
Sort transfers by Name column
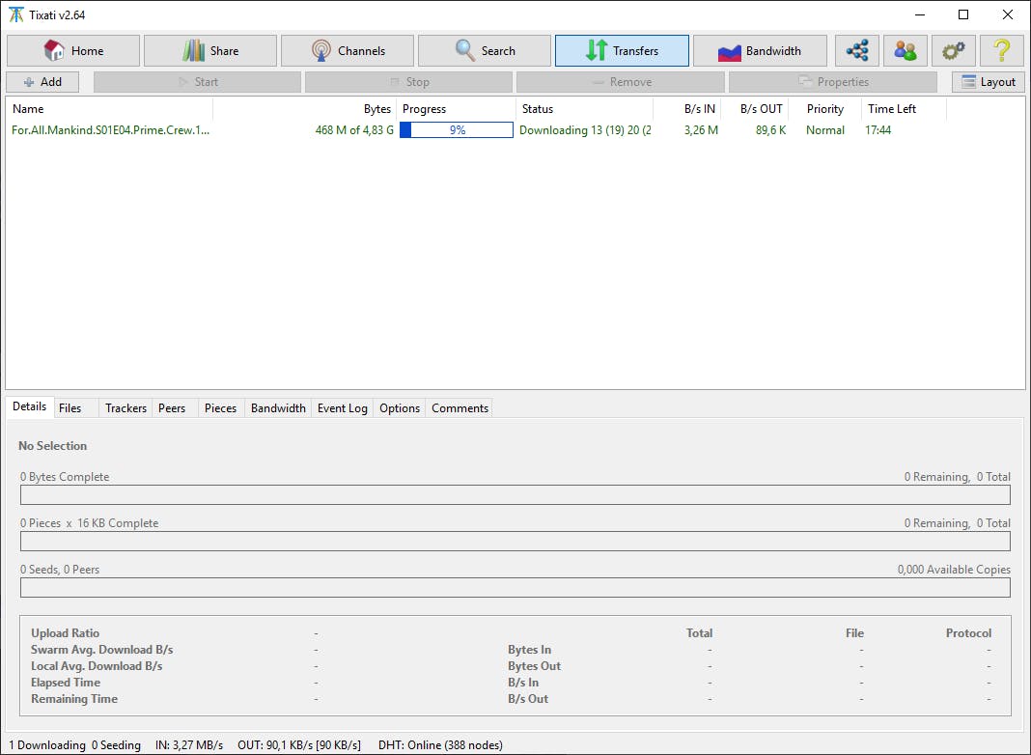pos(109,109)
